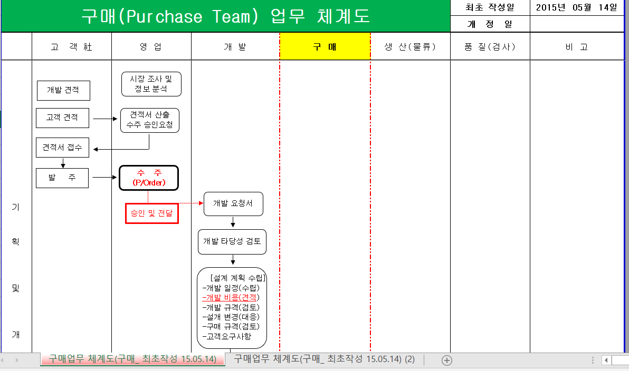Viewport: 629px width, 371px height.
Task: Select the 견적서 접수 shape
Action: pos(63,148)
